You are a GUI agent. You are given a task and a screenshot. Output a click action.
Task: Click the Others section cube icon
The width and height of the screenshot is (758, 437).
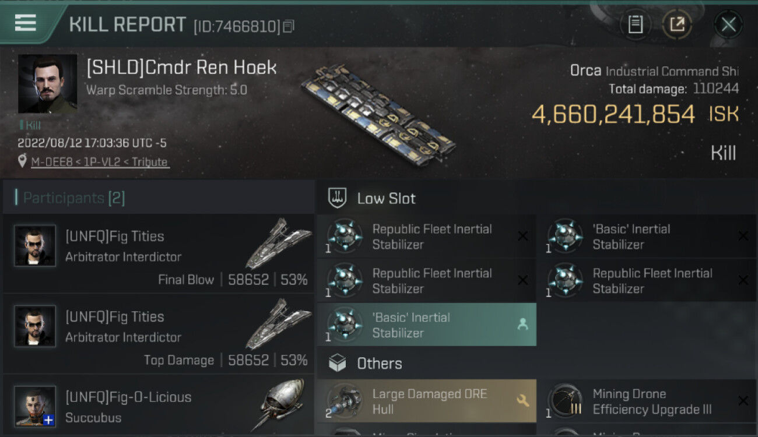[x=338, y=364]
